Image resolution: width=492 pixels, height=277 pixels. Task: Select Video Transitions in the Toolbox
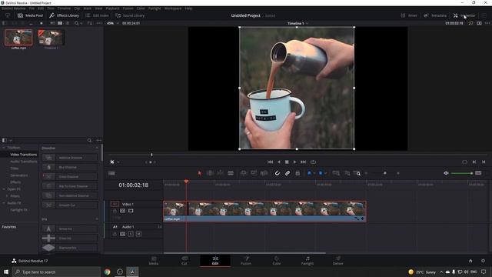[24, 155]
